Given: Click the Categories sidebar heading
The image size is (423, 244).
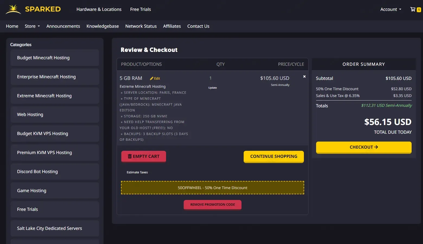Looking at the screenshot, I should [21, 45].
